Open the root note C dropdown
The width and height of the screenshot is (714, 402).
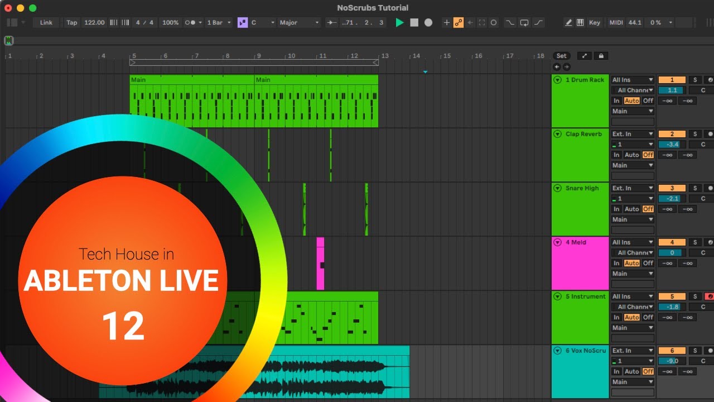[263, 22]
